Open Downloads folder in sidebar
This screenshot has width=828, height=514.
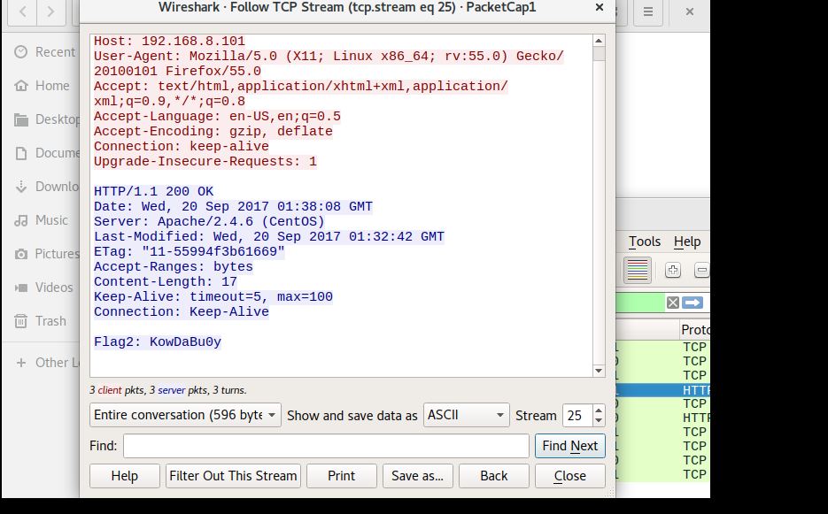(46, 187)
